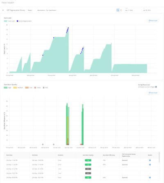This screenshot has height=183, width=164.
Task: Toggle Failed quality legend entry
Action: click(37, 88)
